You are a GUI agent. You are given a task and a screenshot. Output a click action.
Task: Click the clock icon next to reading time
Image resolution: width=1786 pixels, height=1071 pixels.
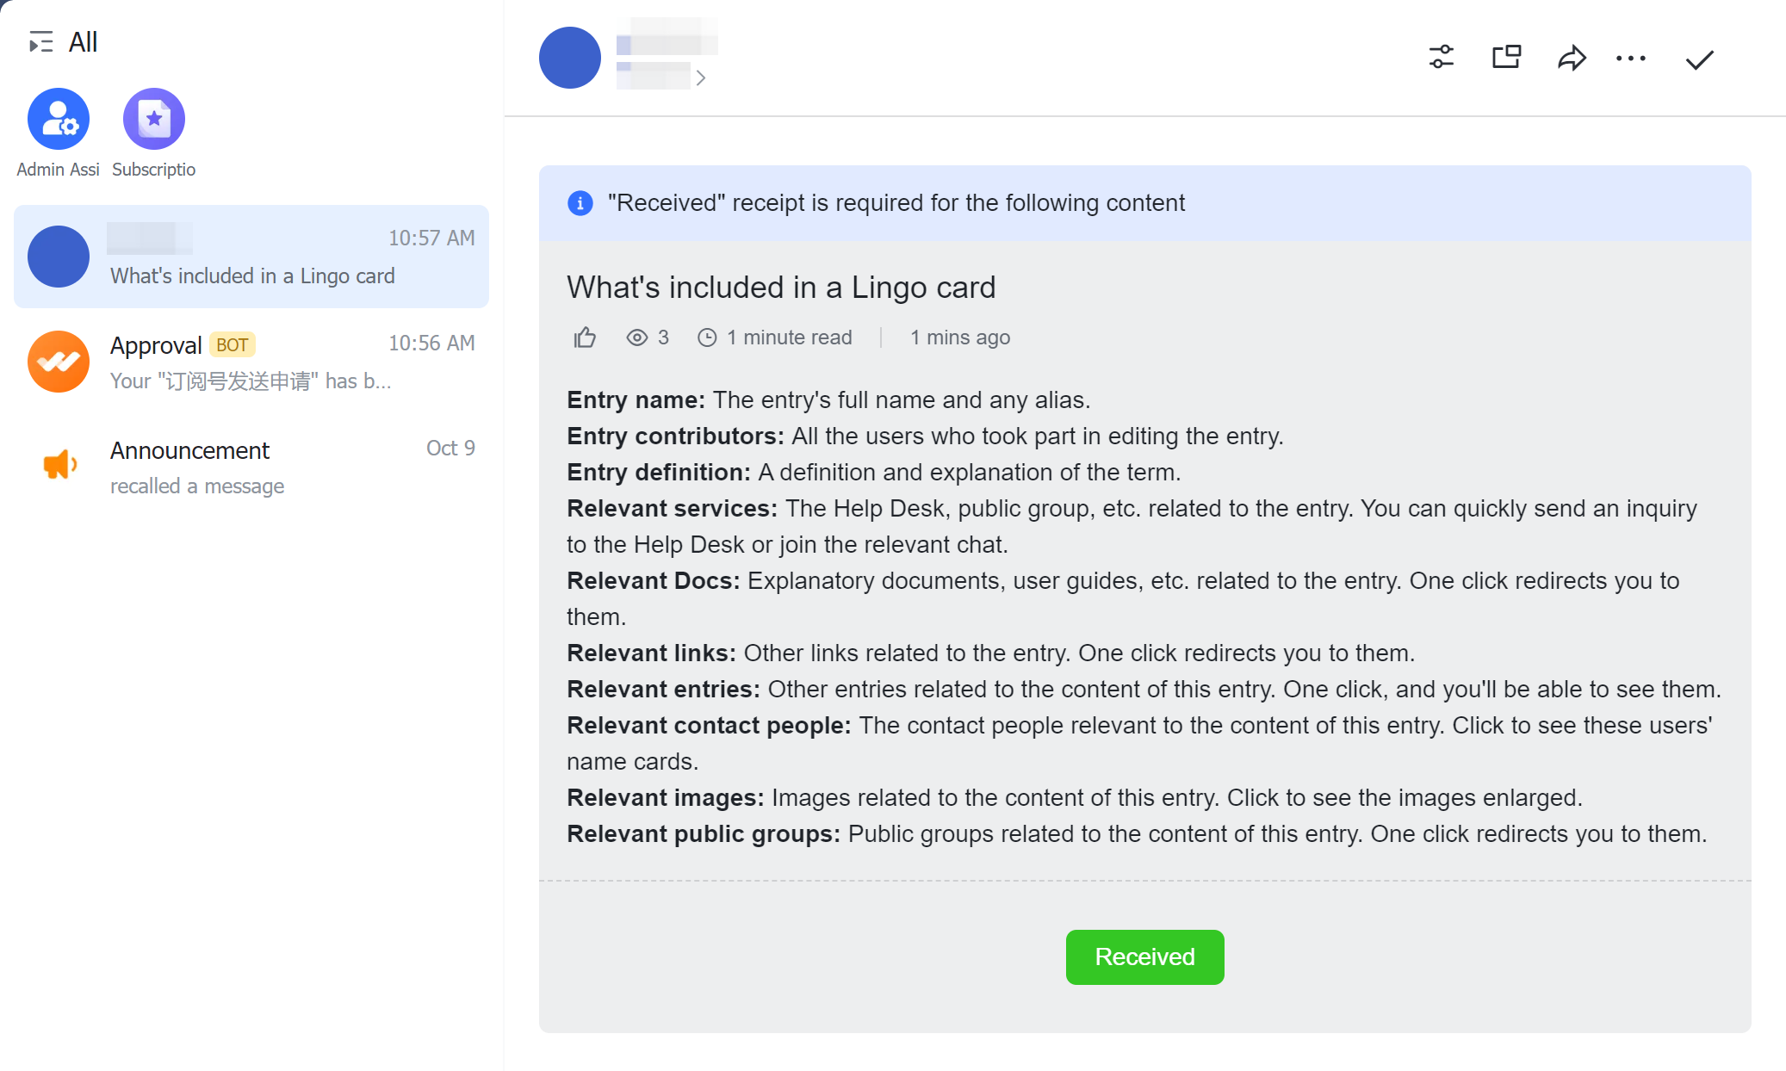(x=706, y=337)
